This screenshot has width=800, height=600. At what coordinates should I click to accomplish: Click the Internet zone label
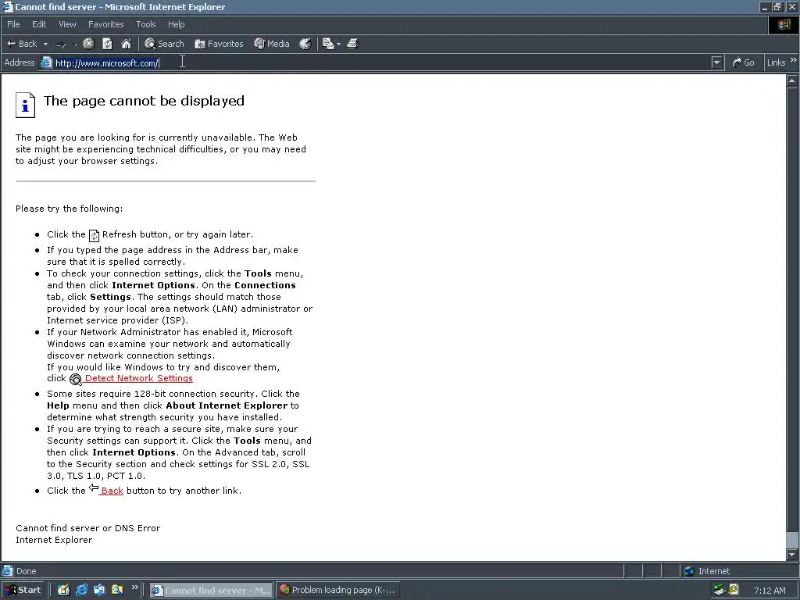click(x=714, y=571)
